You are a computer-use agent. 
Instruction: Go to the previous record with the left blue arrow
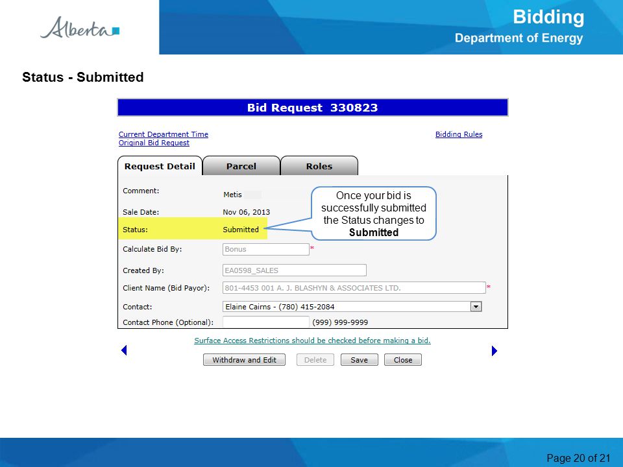124,350
